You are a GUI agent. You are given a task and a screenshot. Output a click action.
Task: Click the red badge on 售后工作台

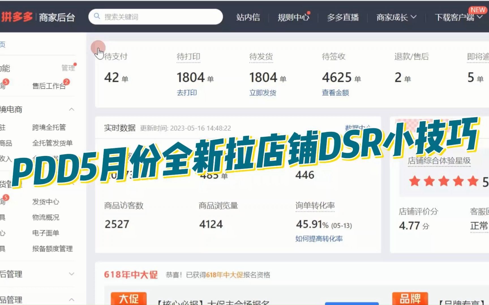[x=67, y=82]
